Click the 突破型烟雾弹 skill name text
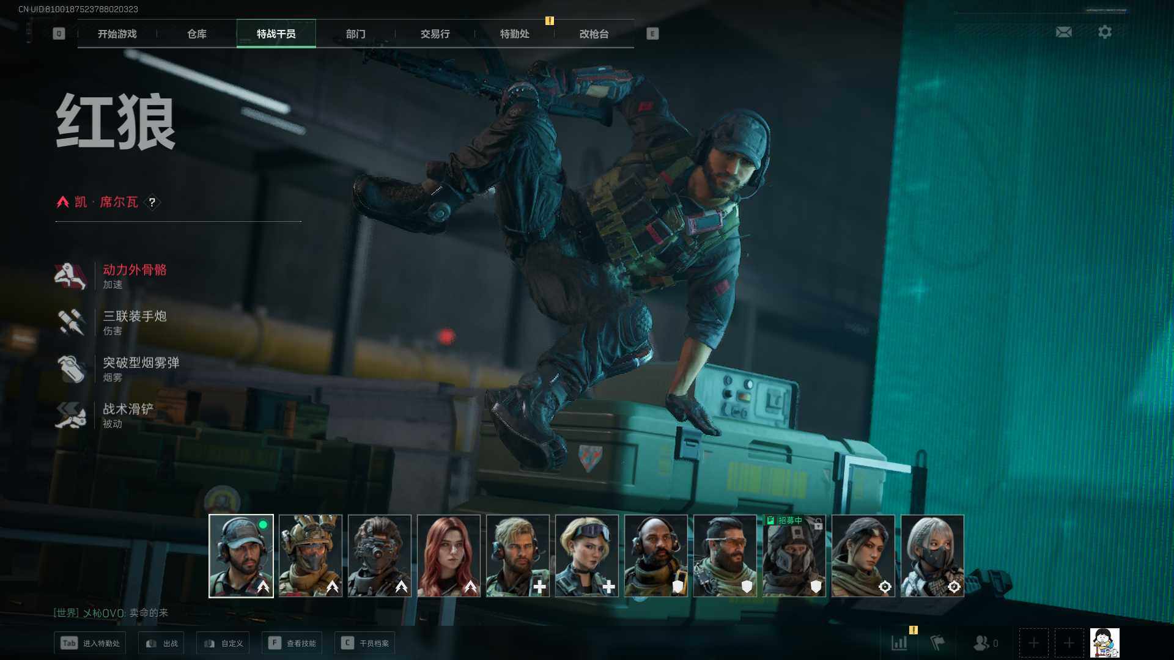The image size is (1174, 660). point(141,362)
